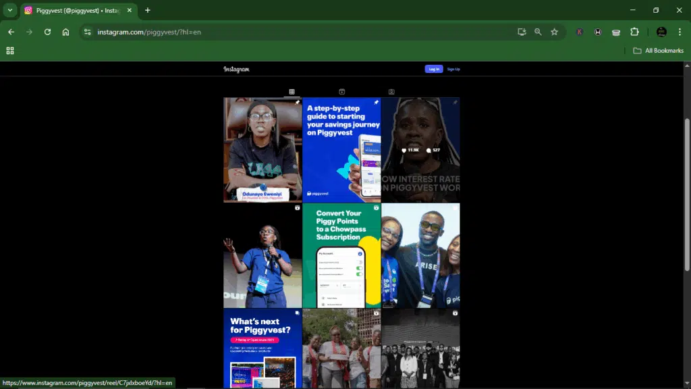Open the step-by-step savings guide post

(x=341, y=150)
